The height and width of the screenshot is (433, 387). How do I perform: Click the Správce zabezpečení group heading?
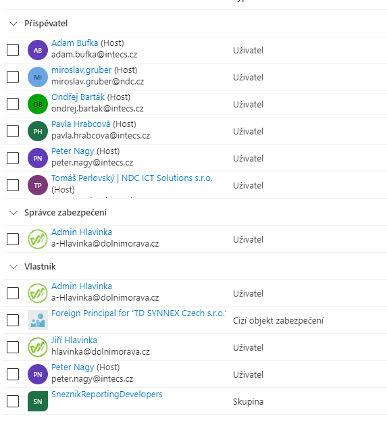tap(66, 213)
